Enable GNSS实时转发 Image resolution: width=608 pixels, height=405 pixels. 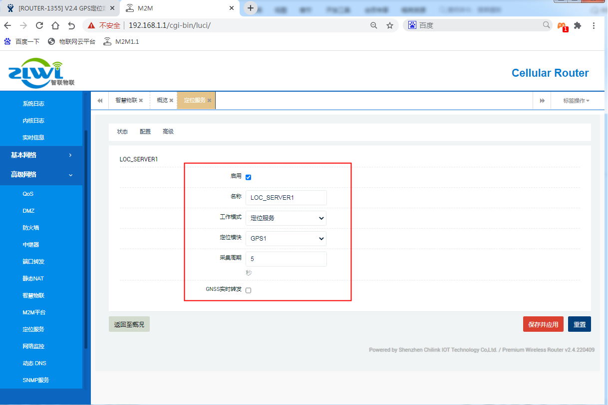click(x=248, y=290)
